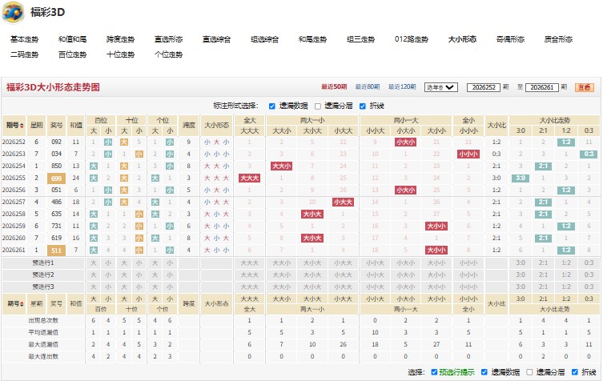Uncheck the bottom 遗漏数据 checkbox

484,371
